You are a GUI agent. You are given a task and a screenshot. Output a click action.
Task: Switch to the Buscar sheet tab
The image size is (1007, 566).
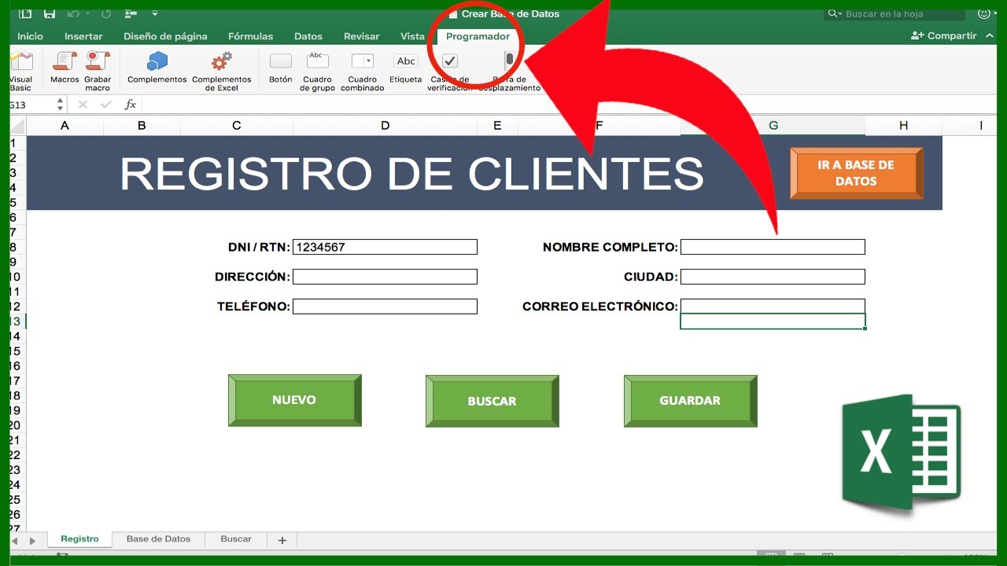(x=236, y=539)
